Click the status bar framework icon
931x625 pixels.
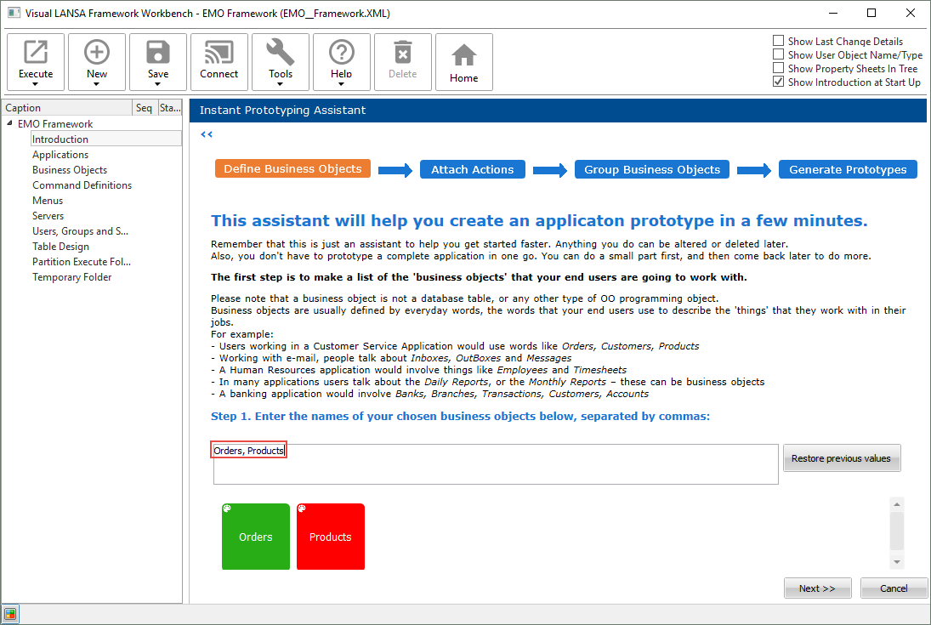[x=10, y=614]
